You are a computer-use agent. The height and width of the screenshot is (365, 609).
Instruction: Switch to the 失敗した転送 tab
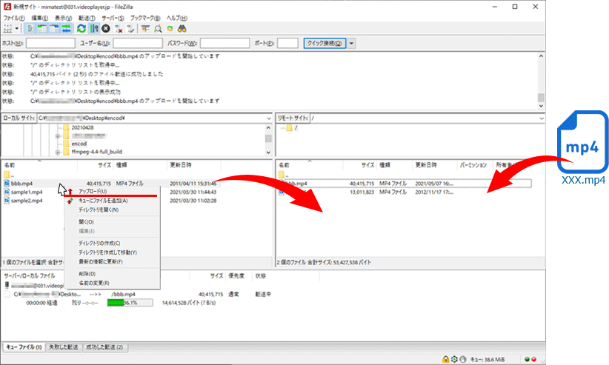(64, 347)
